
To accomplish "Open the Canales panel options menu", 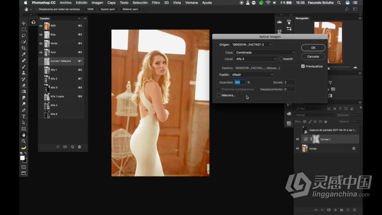I will 85,18.
